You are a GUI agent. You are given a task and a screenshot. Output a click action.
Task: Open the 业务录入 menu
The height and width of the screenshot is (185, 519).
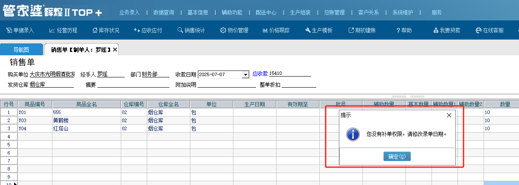pyautogui.click(x=129, y=12)
